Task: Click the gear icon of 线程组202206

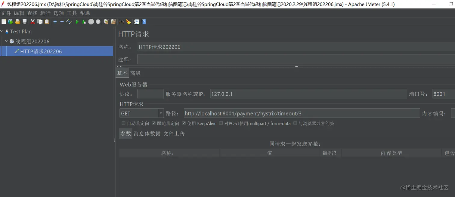Action: click(12, 41)
